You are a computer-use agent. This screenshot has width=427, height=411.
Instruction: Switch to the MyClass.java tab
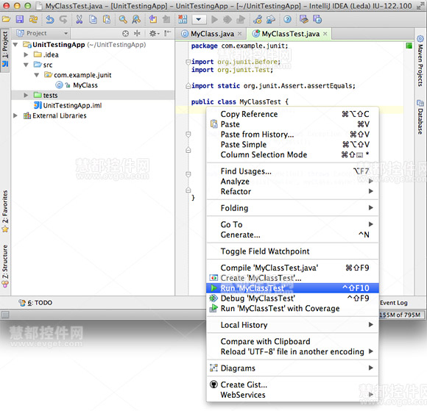tap(212, 34)
